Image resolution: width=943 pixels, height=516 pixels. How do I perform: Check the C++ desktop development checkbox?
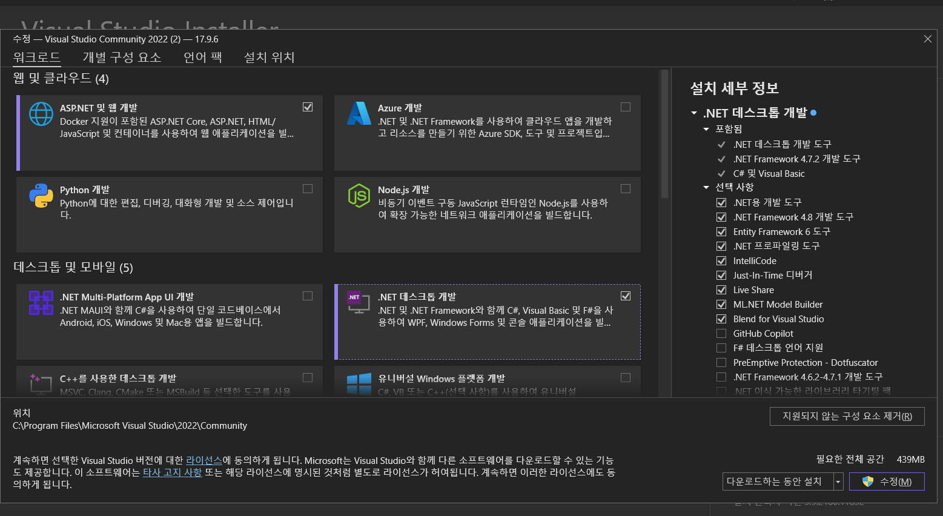pos(308,378)
